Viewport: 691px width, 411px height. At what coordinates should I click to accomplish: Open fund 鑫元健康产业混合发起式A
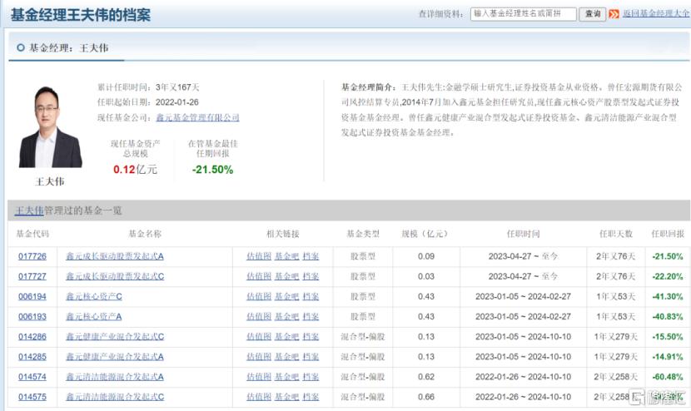point(115,357)
